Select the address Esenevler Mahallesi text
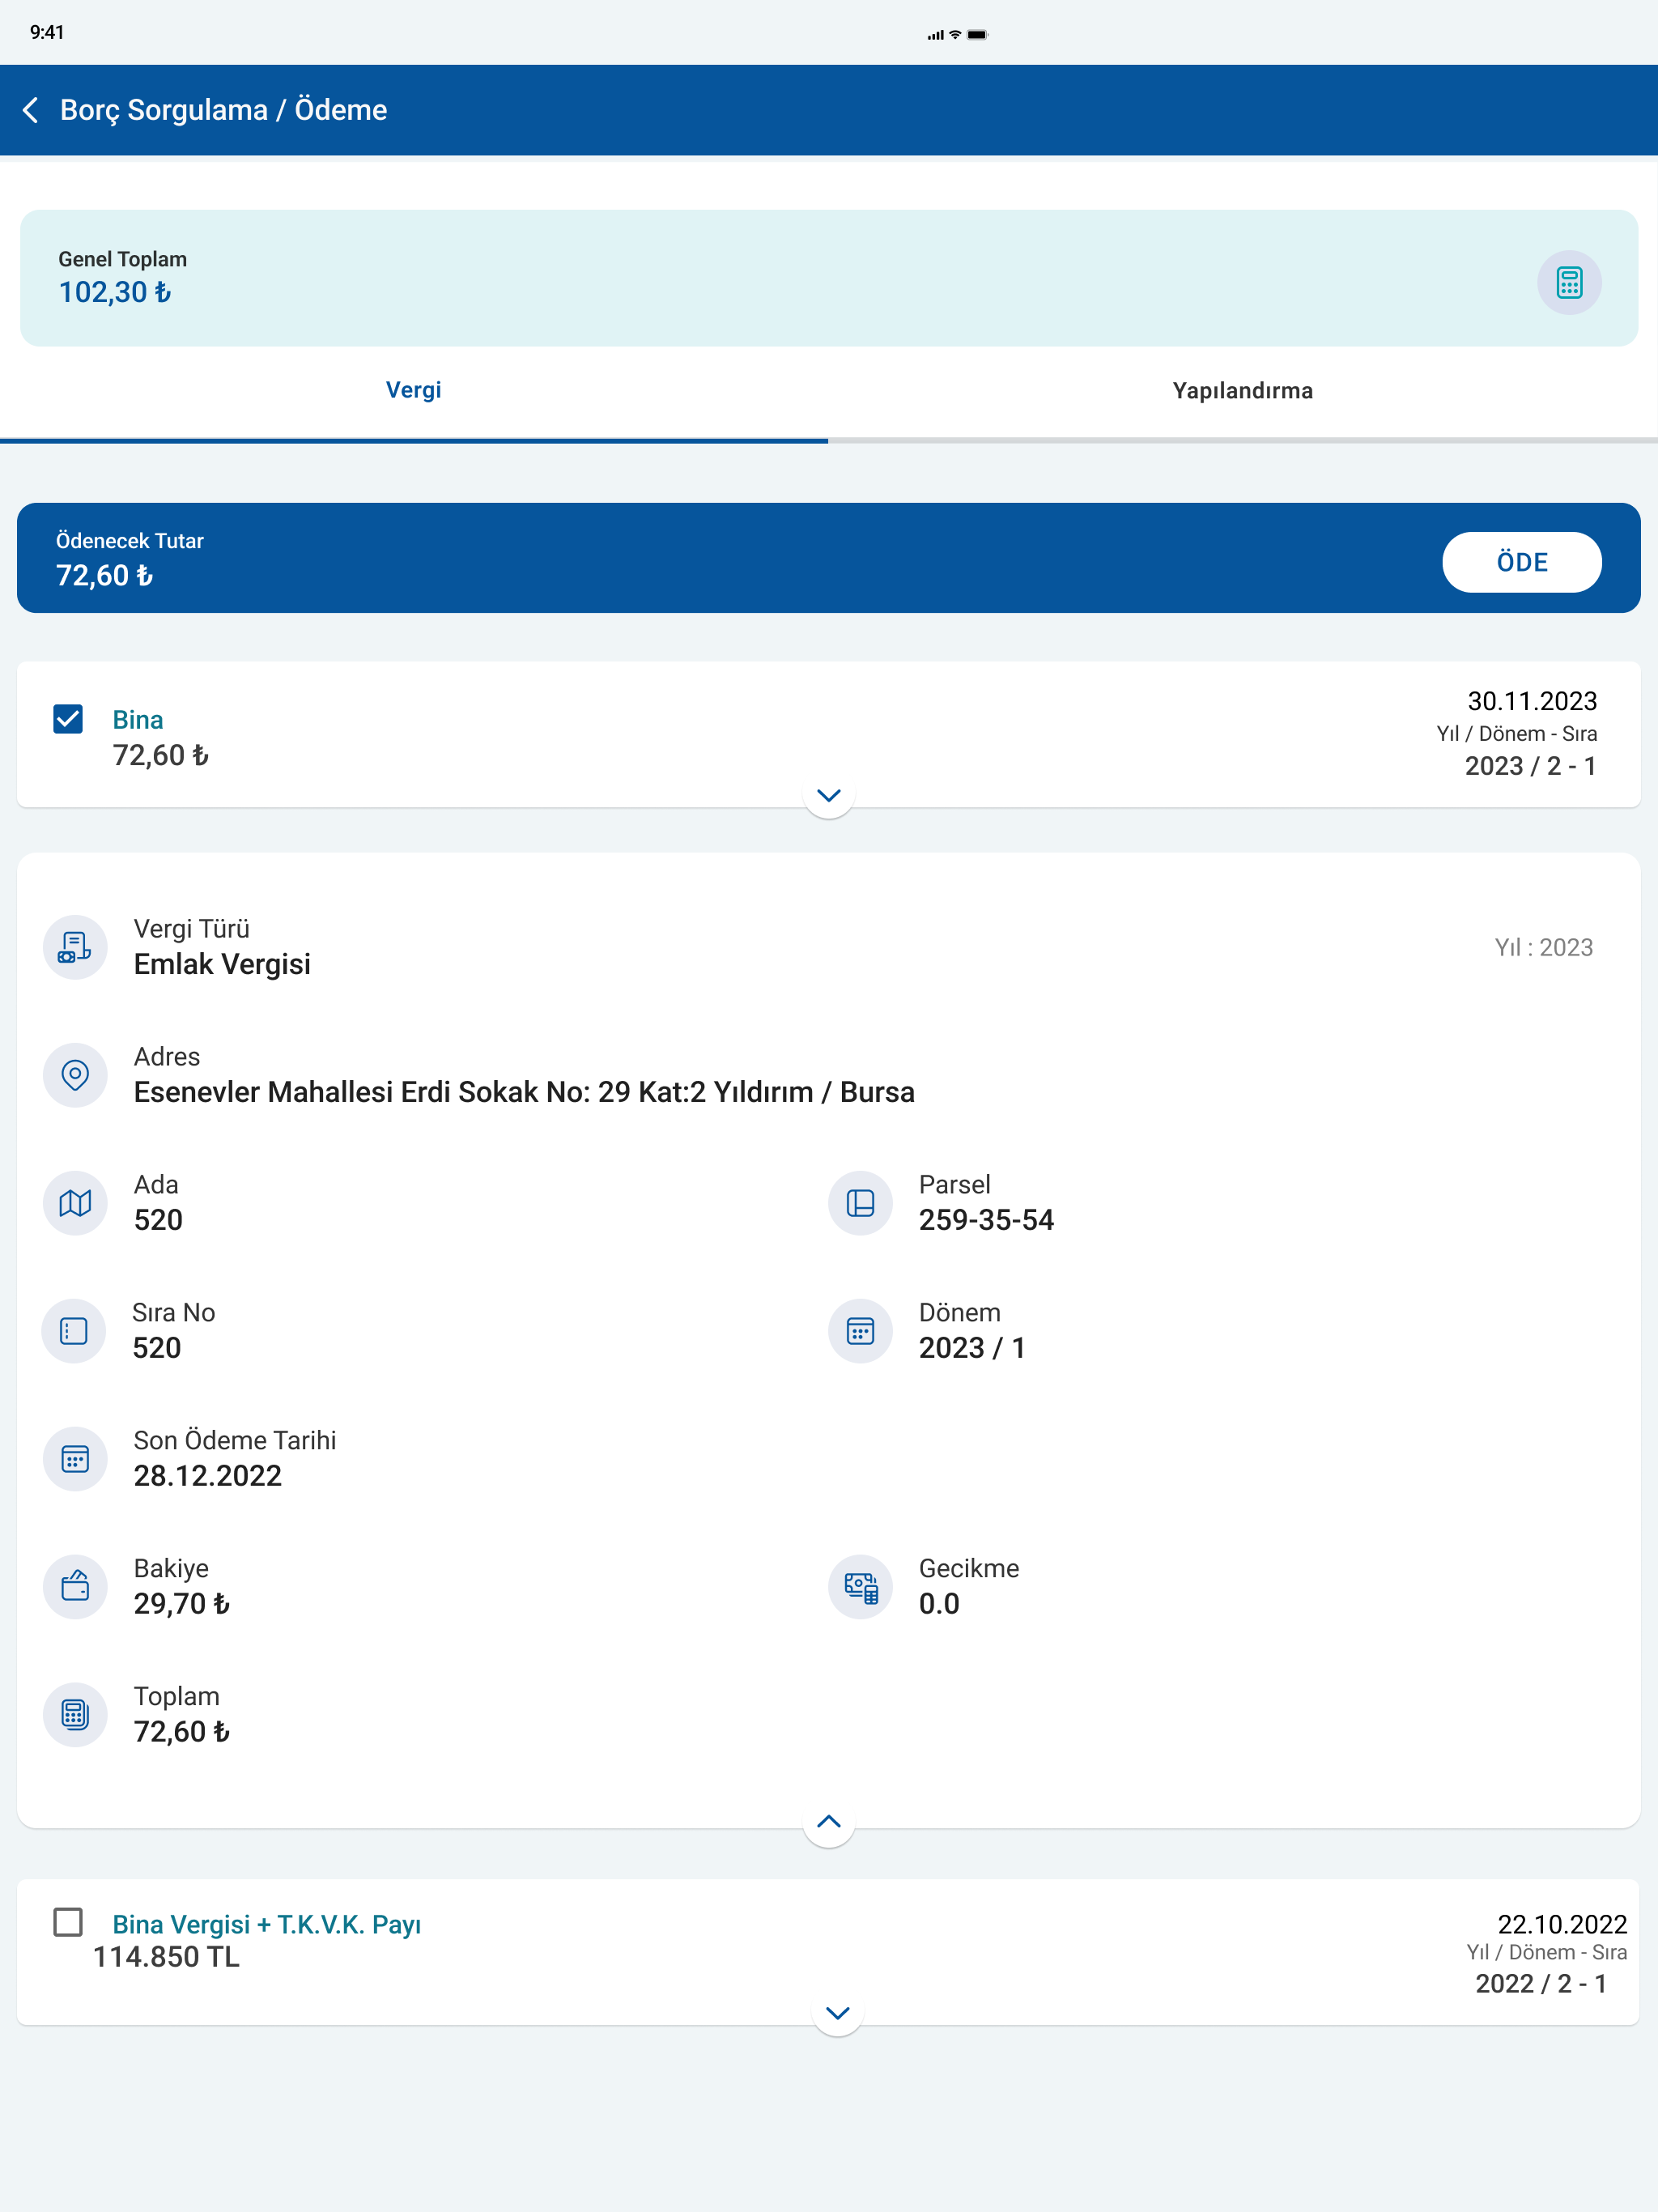 (x=524, y=1092)
